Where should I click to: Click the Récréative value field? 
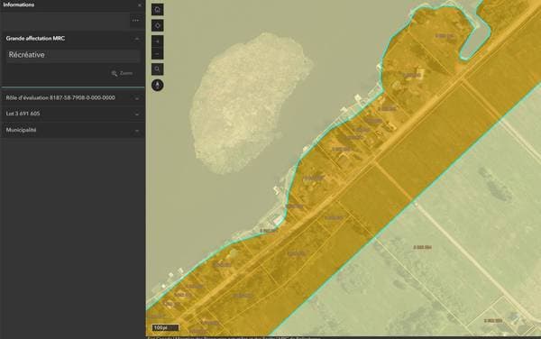click(x=73, y=55)
